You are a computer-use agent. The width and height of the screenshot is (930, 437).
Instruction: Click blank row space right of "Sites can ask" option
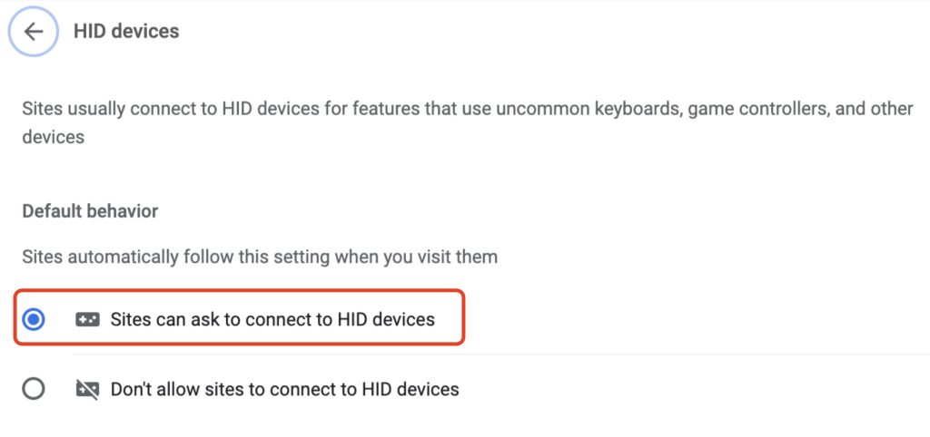coord(690,319)
